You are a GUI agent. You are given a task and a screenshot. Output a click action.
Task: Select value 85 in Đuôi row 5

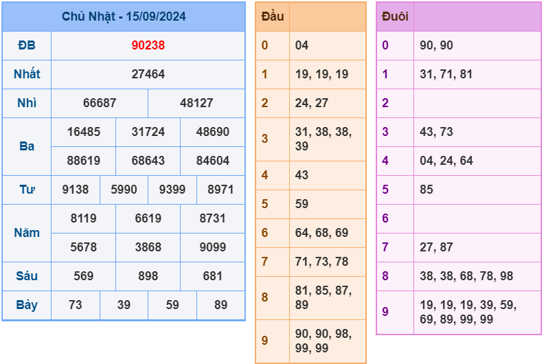427,189
